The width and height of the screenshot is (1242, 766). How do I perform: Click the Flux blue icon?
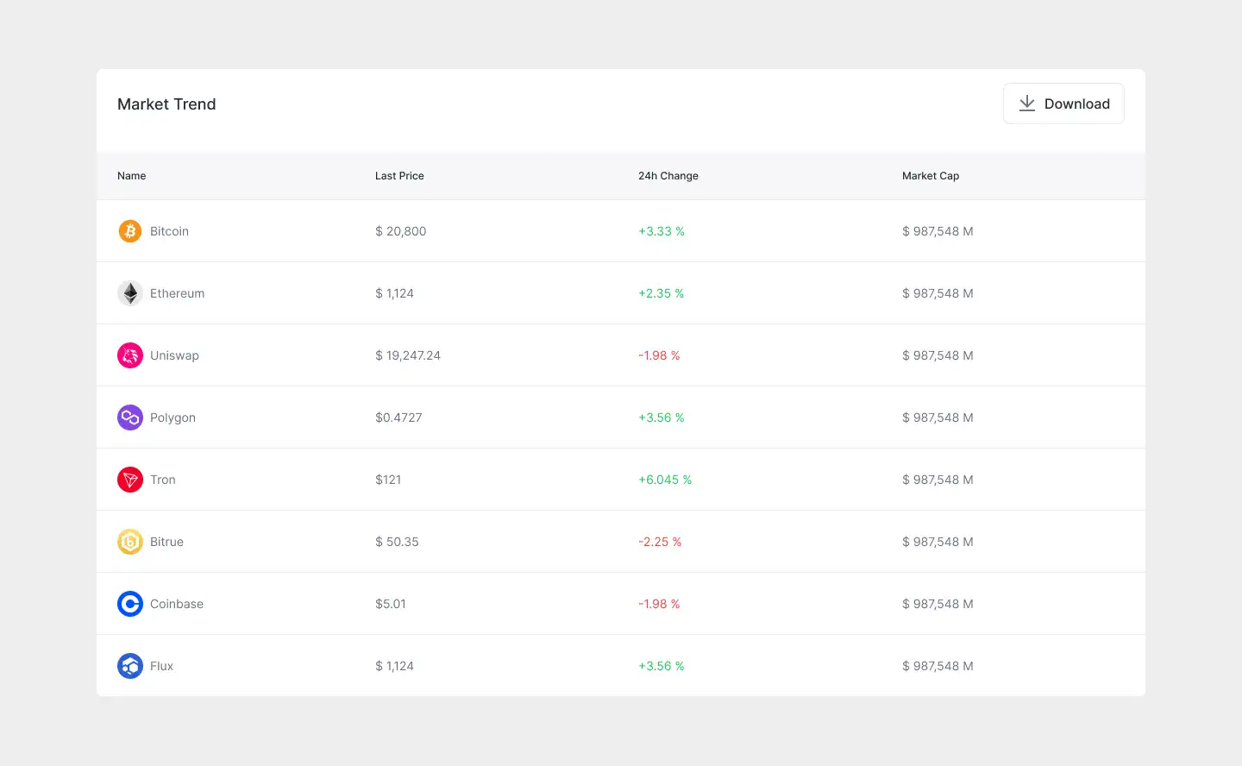click(130, 666)
